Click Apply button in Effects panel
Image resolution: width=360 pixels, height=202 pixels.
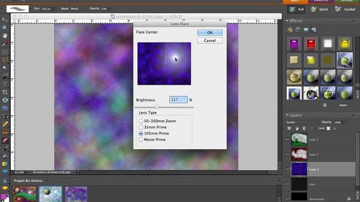[x=343, y=105]
